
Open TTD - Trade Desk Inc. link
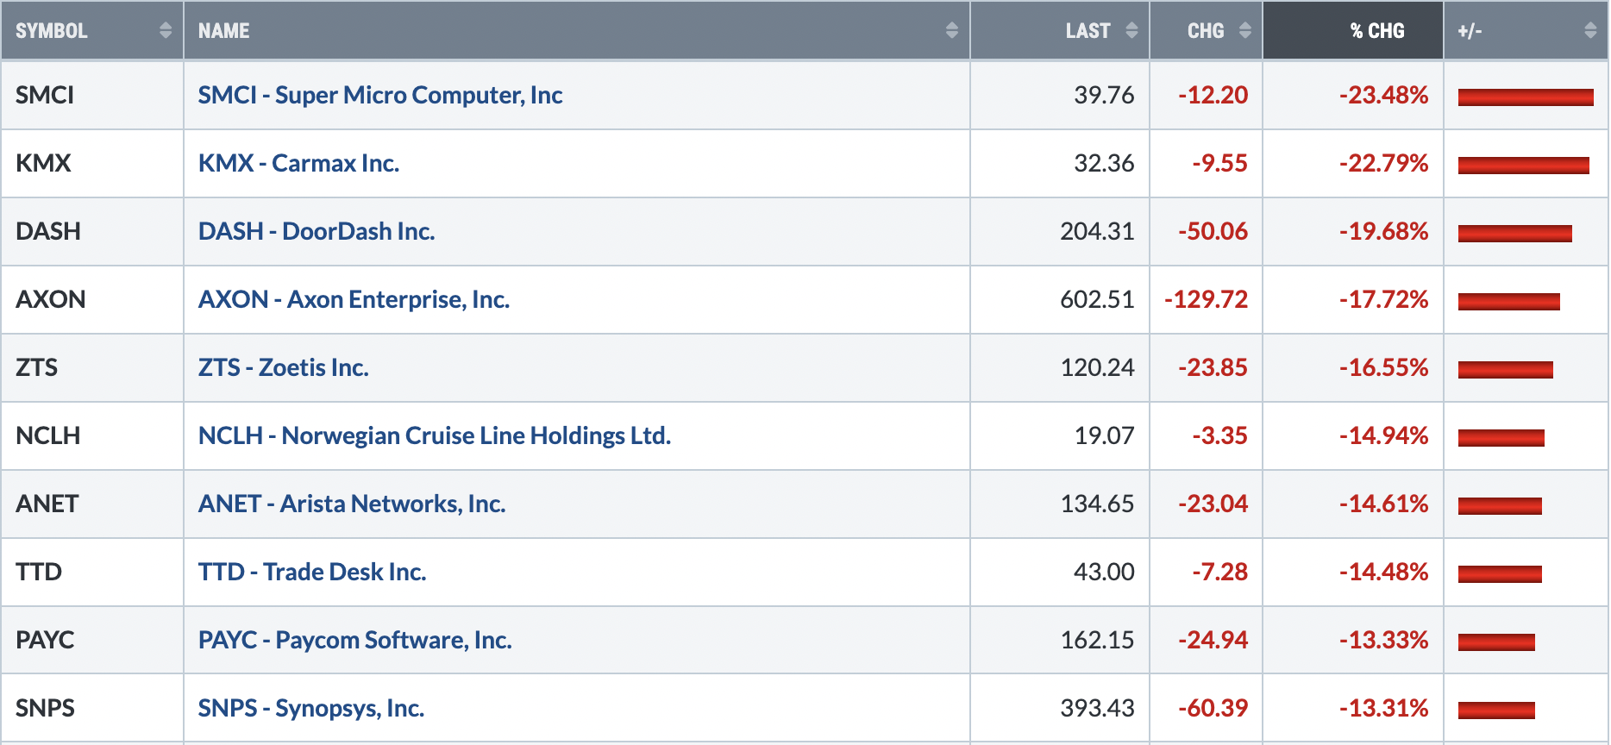point(312,572)
